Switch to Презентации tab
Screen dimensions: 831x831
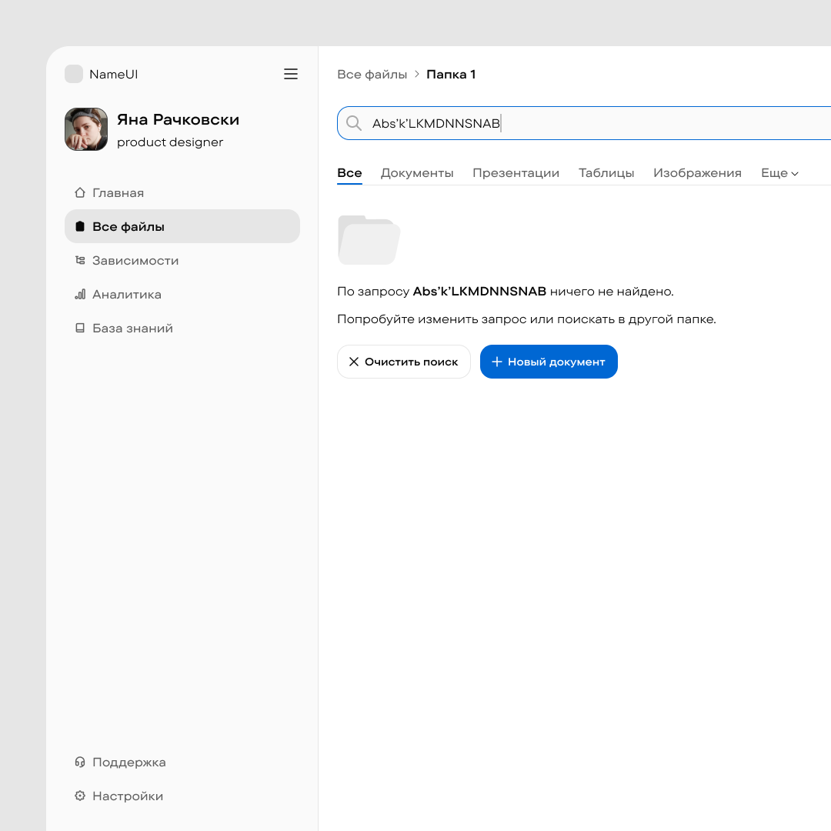pyautogui.click(x=516, y=173)
